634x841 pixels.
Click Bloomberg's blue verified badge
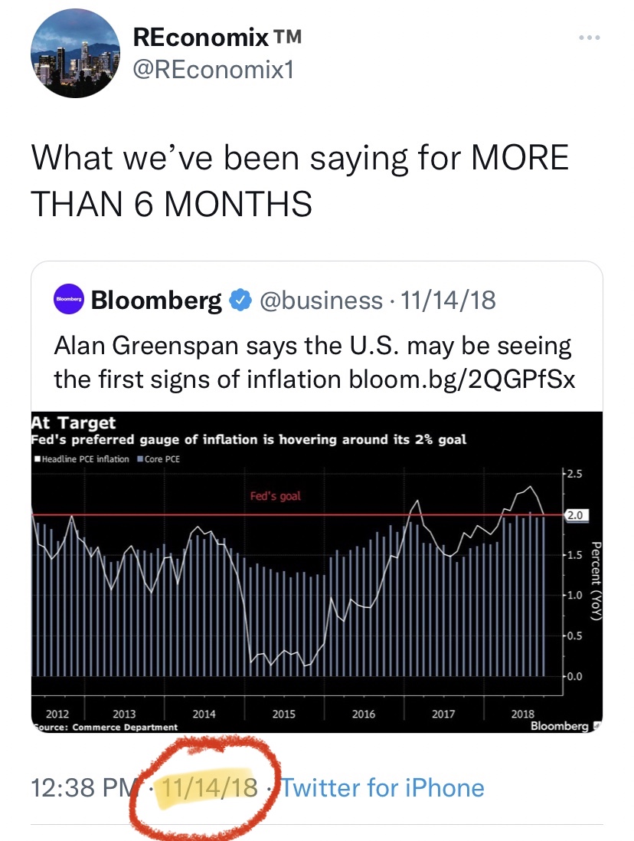(x=240, y=300)
